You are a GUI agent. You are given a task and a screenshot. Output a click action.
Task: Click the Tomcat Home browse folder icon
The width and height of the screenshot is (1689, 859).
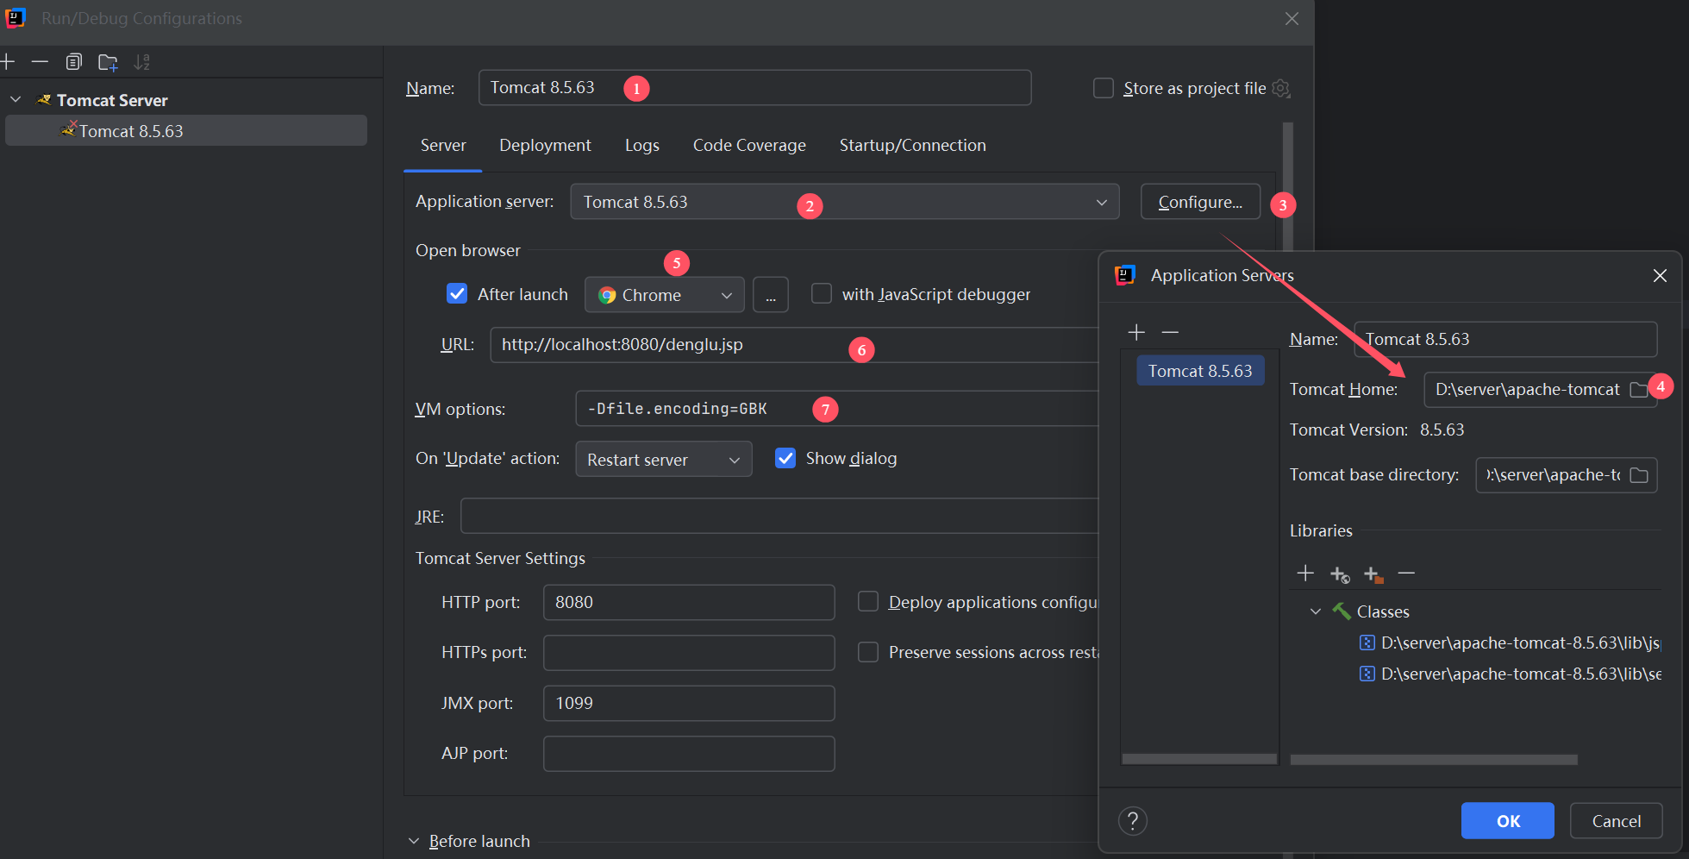click(x=1638, y=390)
